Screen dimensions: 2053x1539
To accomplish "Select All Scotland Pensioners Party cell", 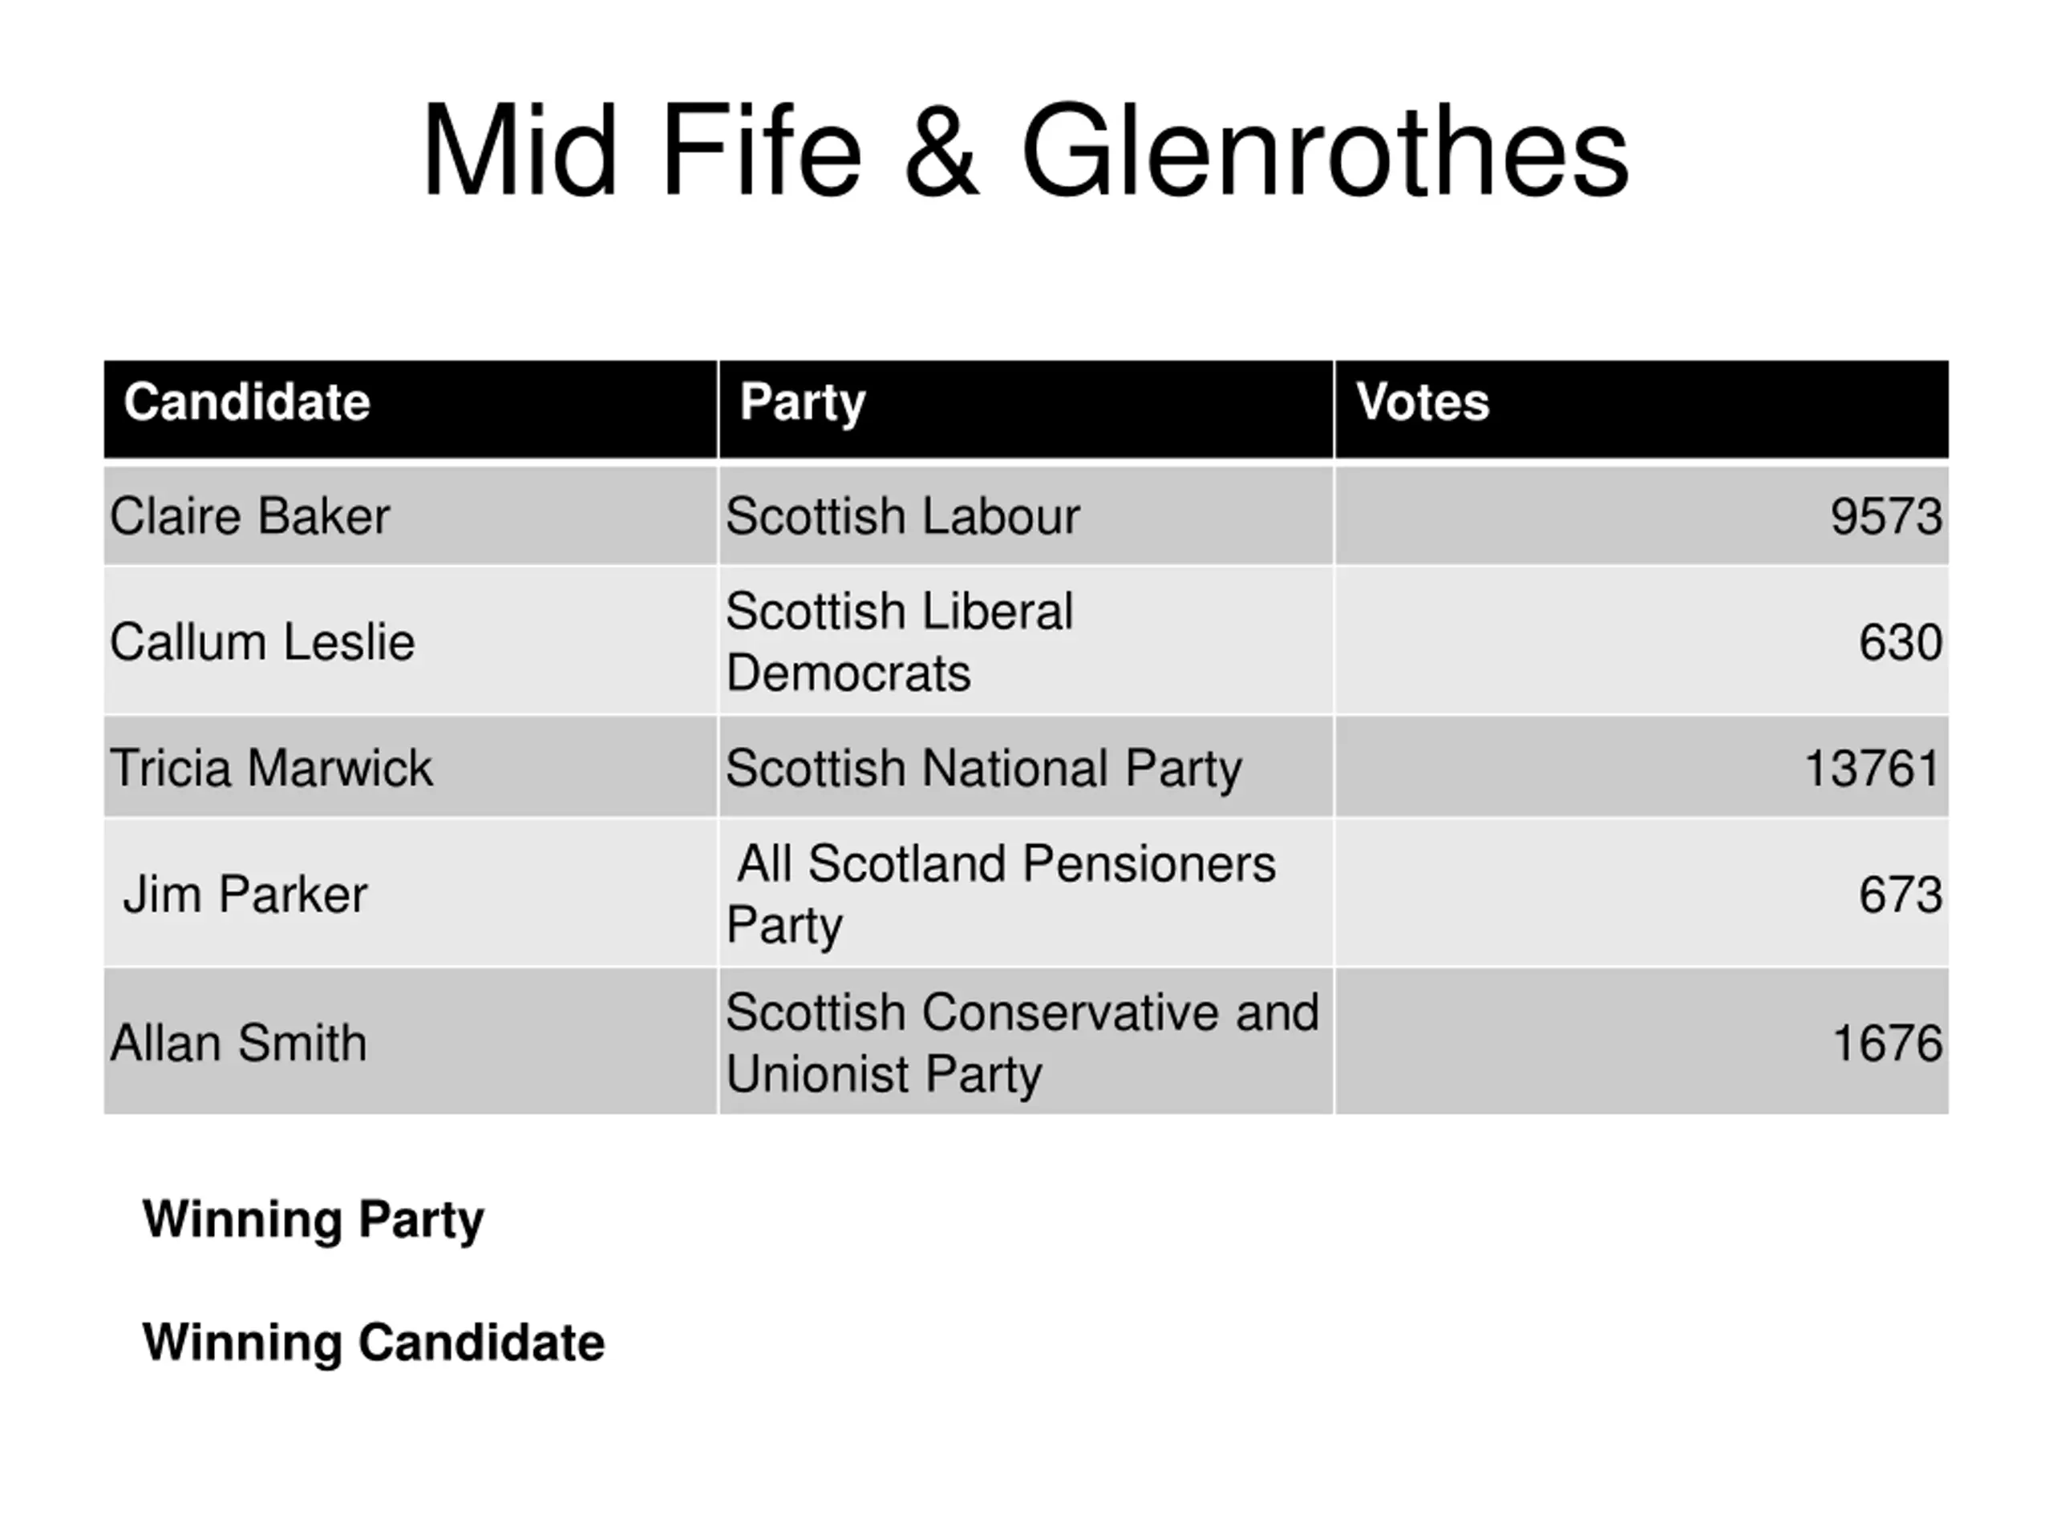I will point(1026,894).
